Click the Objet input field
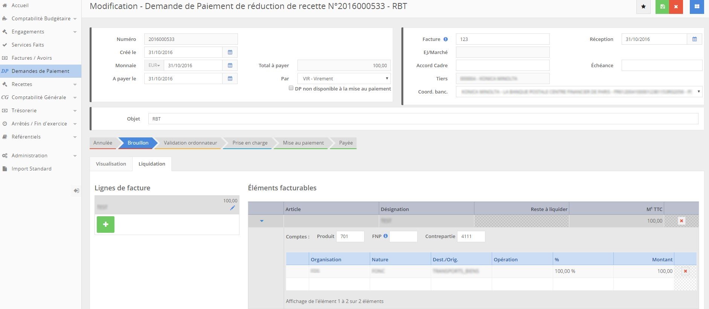Screen dimensions: 709x309 tap(423, 119)
